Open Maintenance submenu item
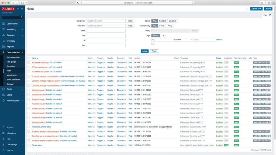This screenshot has height=155, width=276. point(12,75)
